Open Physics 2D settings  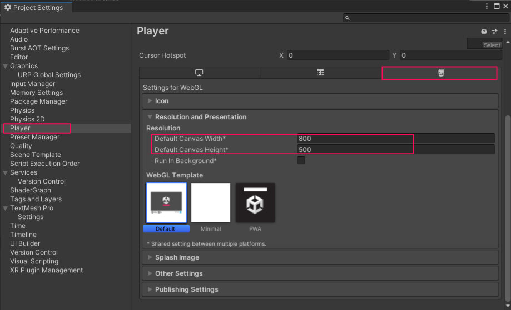(27, 119)
